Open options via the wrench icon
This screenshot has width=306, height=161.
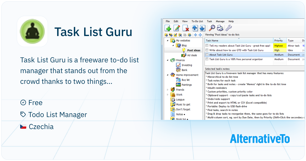[x=229, y=28]
